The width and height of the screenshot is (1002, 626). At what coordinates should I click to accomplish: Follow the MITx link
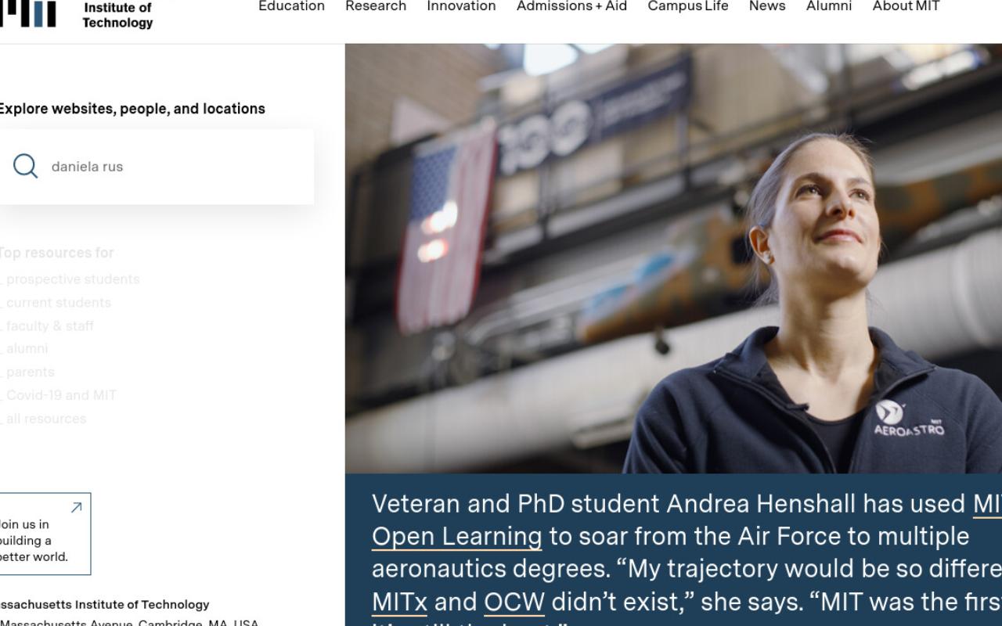pos(399,602)
